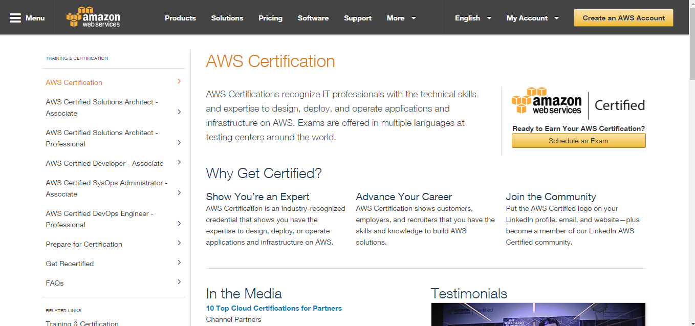Open AWS Certified Solutions Architect - Associate link
695x326 pixels.
click(x=102, y=107)
